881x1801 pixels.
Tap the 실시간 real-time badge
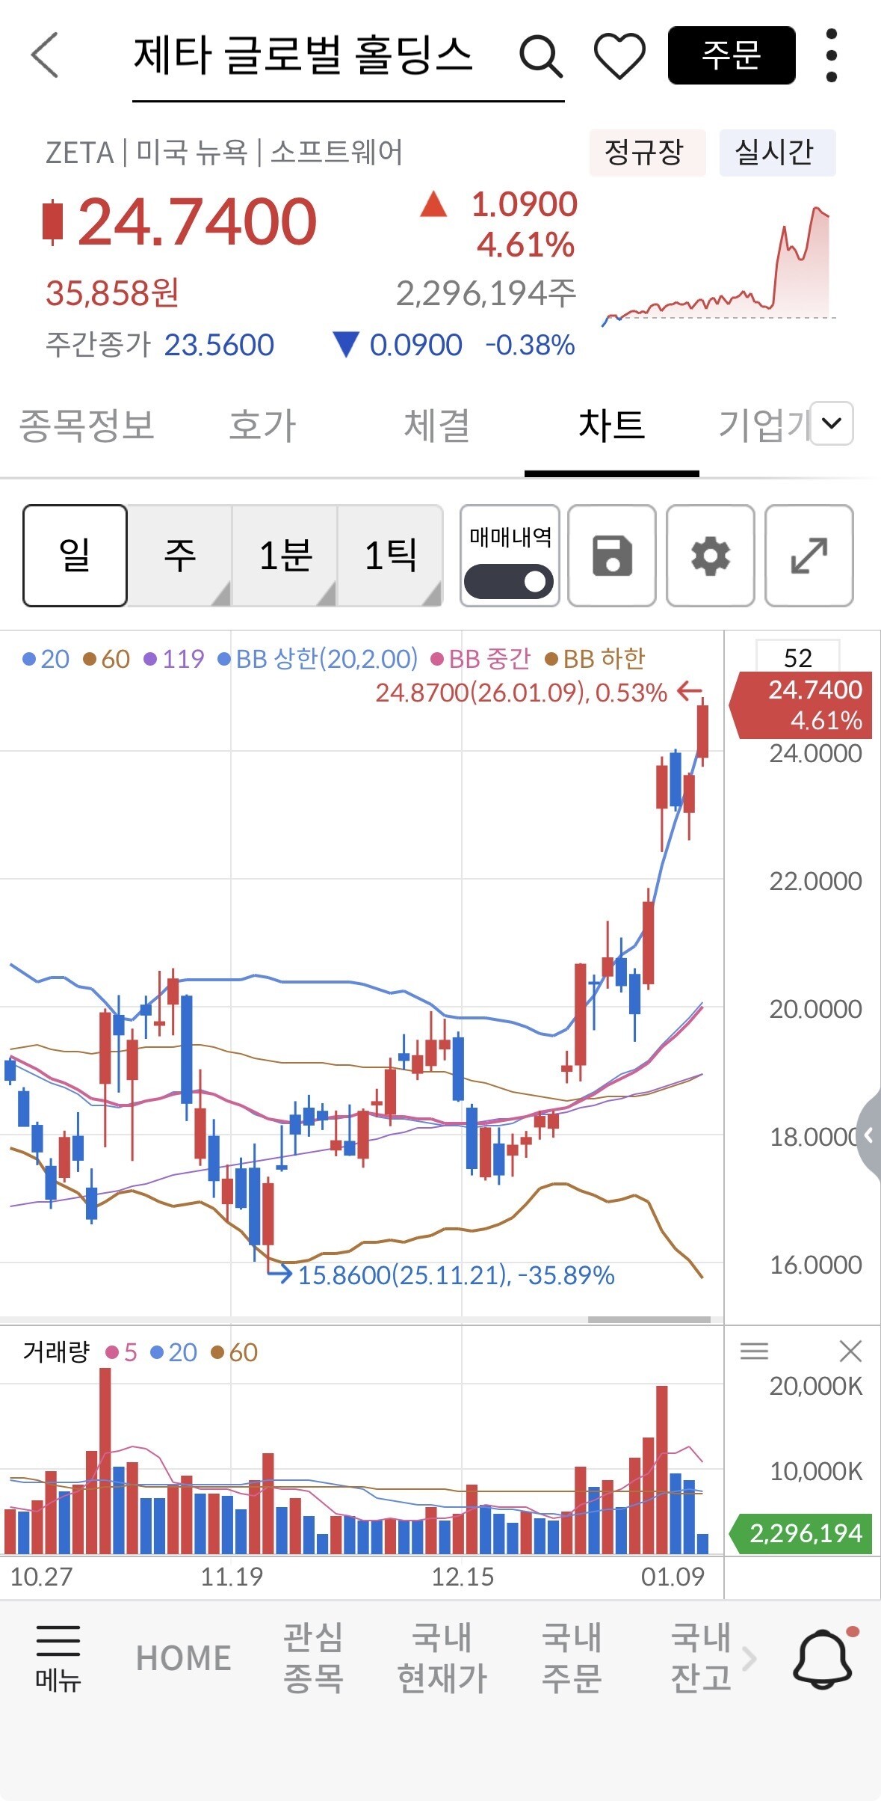click(x=777, y=153)
